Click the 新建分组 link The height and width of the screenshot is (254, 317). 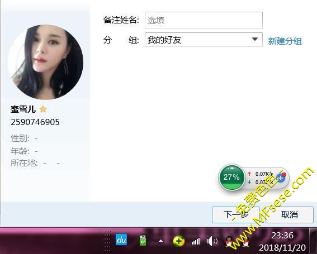pyautogui.click(x=285, y=41)
